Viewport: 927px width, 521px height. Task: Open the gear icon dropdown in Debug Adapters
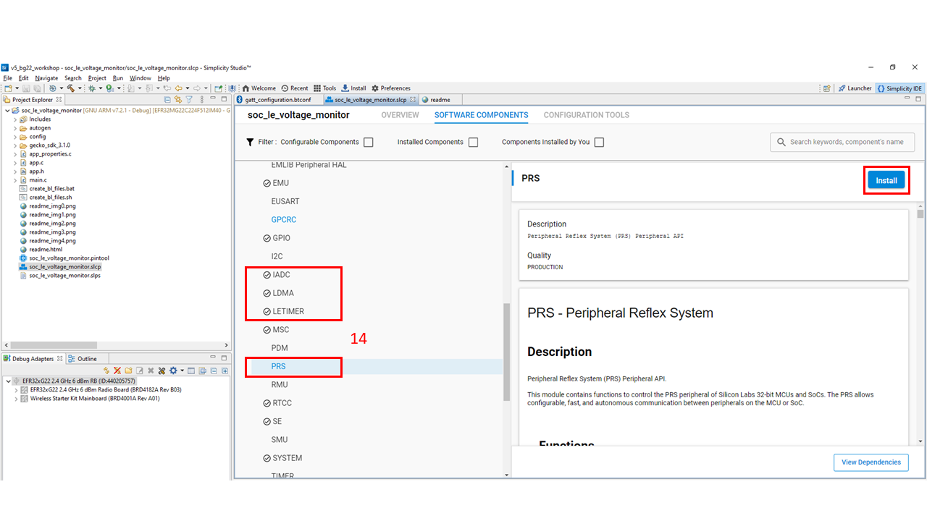click(x=182, y=370)
